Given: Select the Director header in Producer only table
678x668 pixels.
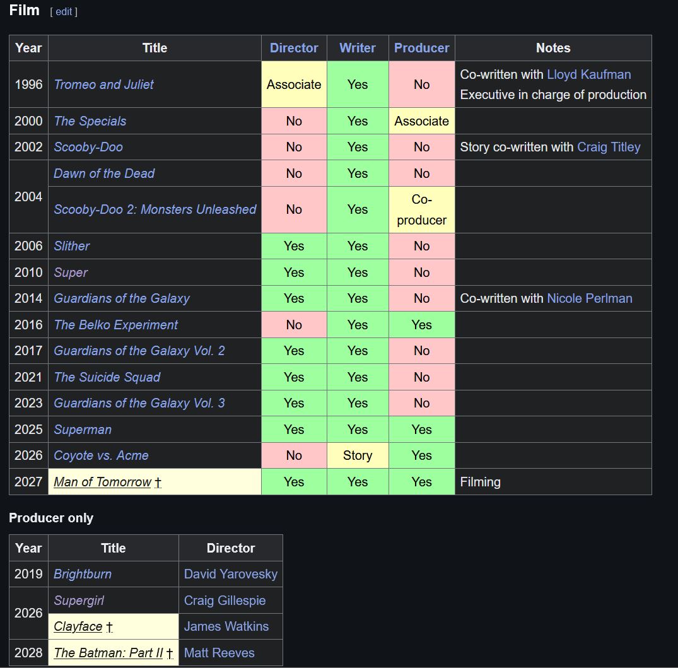Looking at the screenshot, I should (230, 548).
